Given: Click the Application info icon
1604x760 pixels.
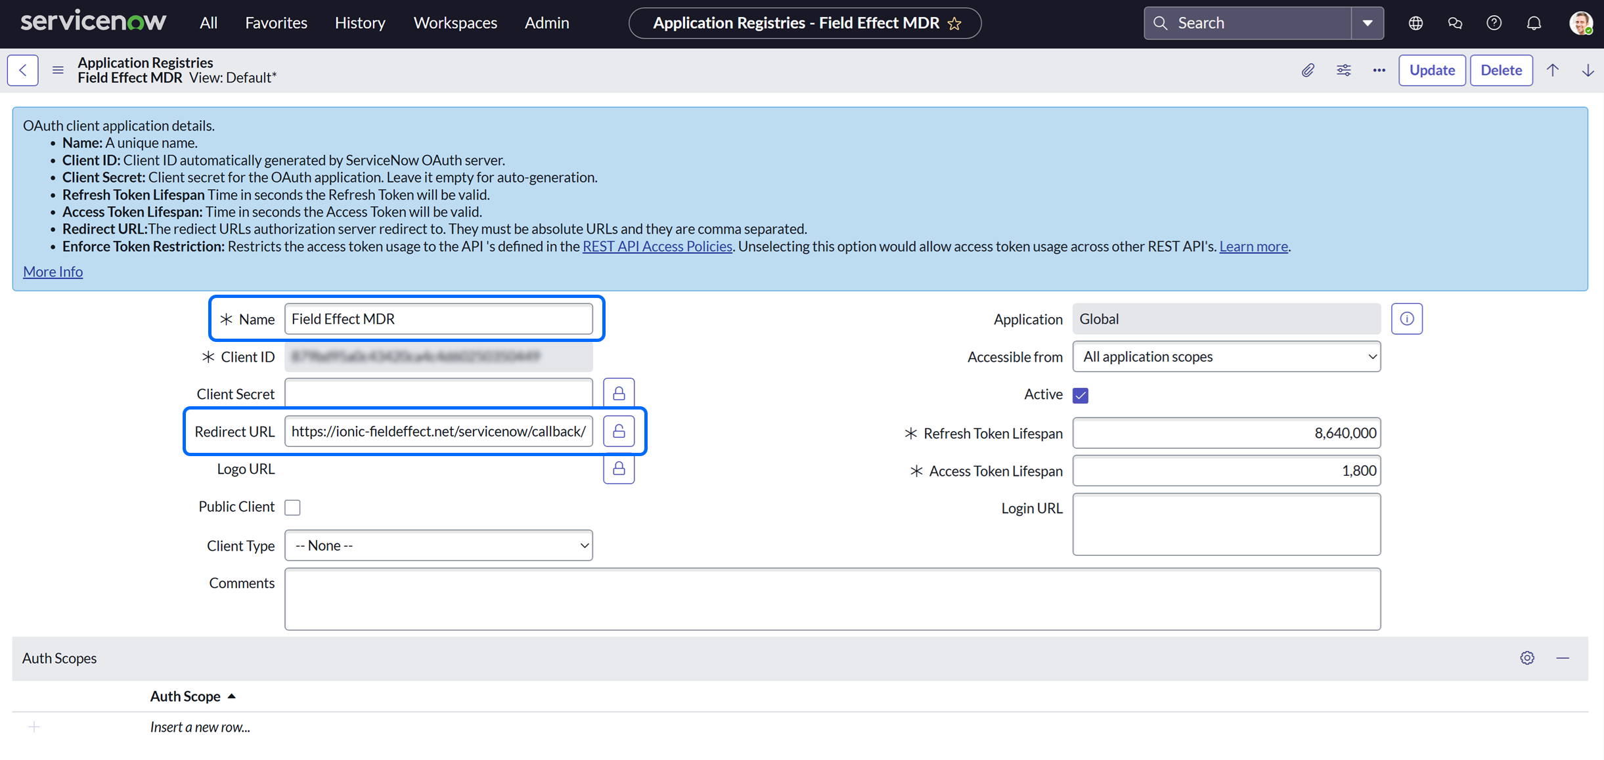Looking at the screenshot, I should (1406, 319).
